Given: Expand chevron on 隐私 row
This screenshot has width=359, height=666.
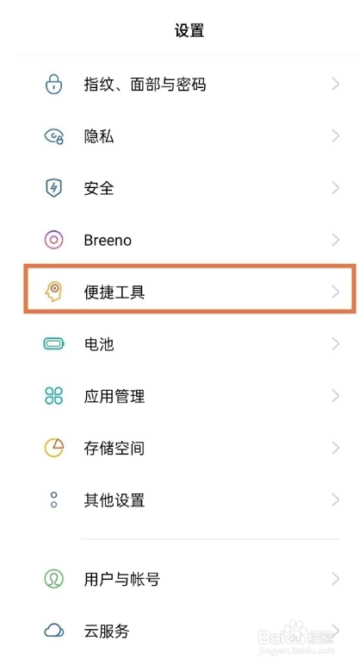Looking at the screenshot, I should 336,136.
